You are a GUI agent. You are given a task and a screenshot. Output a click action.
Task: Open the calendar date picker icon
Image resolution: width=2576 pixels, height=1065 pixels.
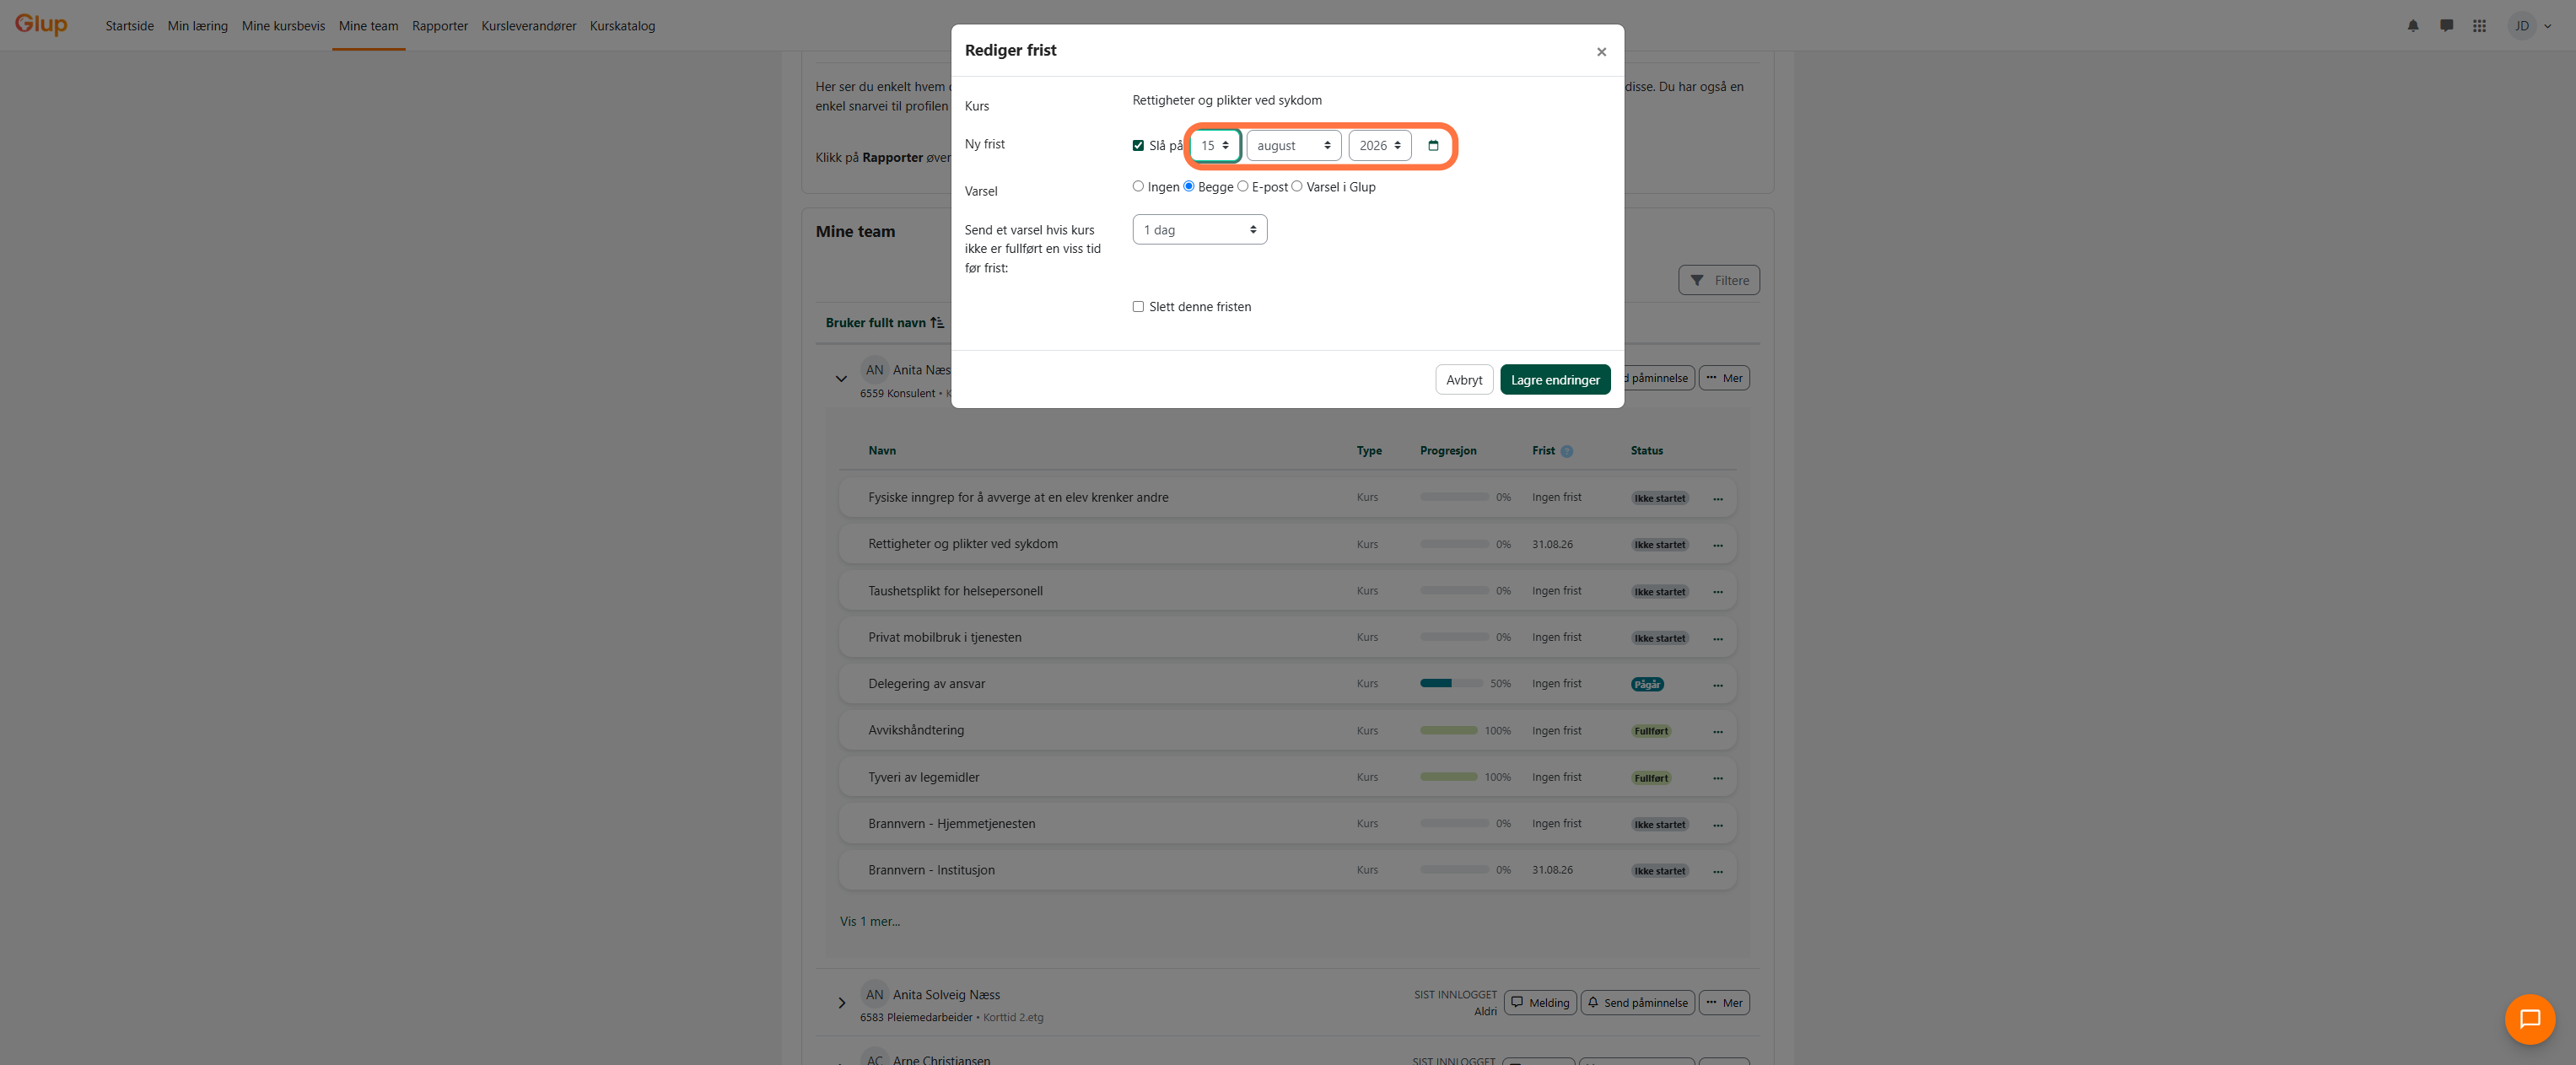[x=1433, y=146]
